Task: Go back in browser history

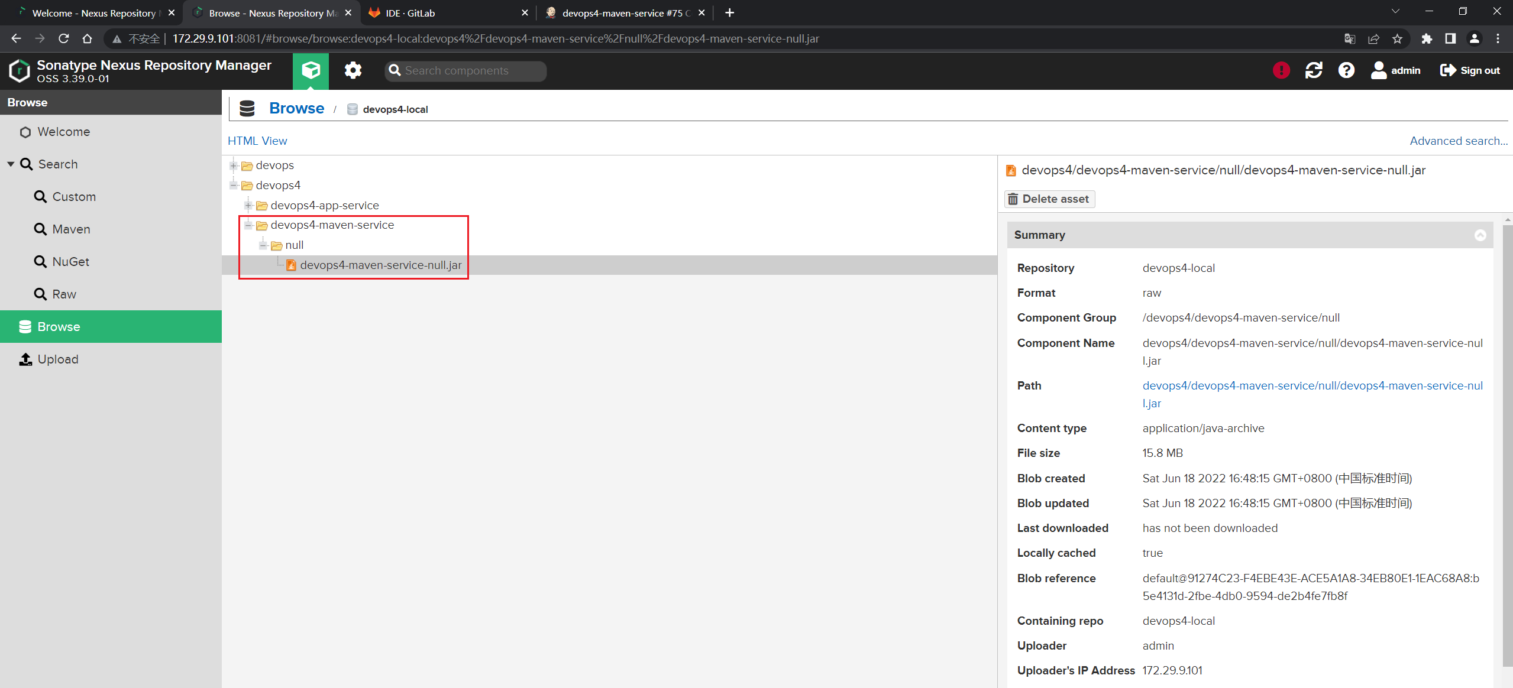Action: (x=16, y=38)
